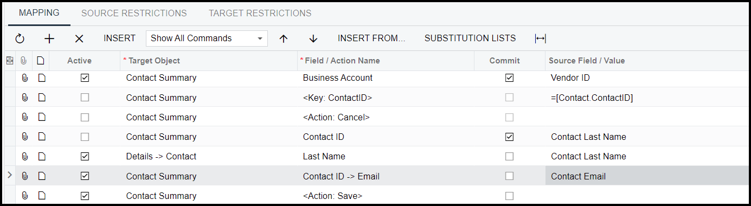Switch to the Source Restrictions tab

[x=134, y=13]
